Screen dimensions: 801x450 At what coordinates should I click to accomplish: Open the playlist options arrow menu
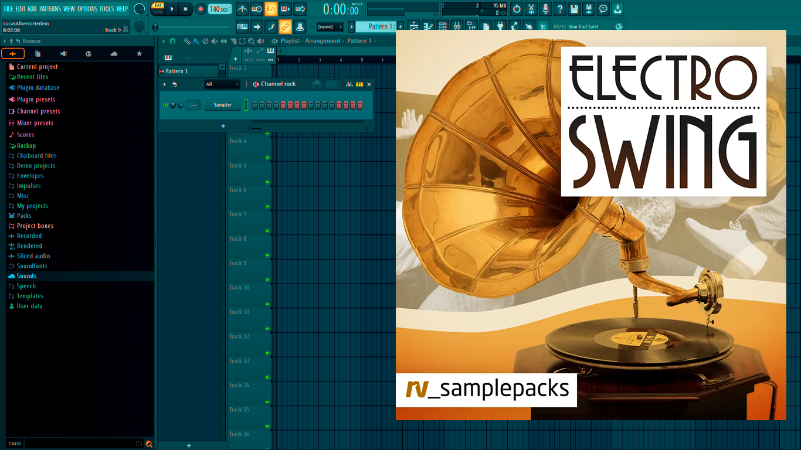pos(164,41)
